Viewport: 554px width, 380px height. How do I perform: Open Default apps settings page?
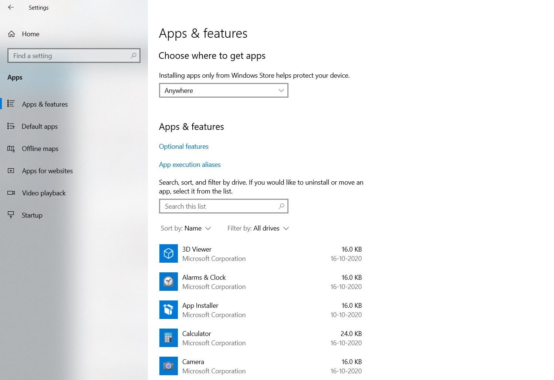[x=40, y=127]
